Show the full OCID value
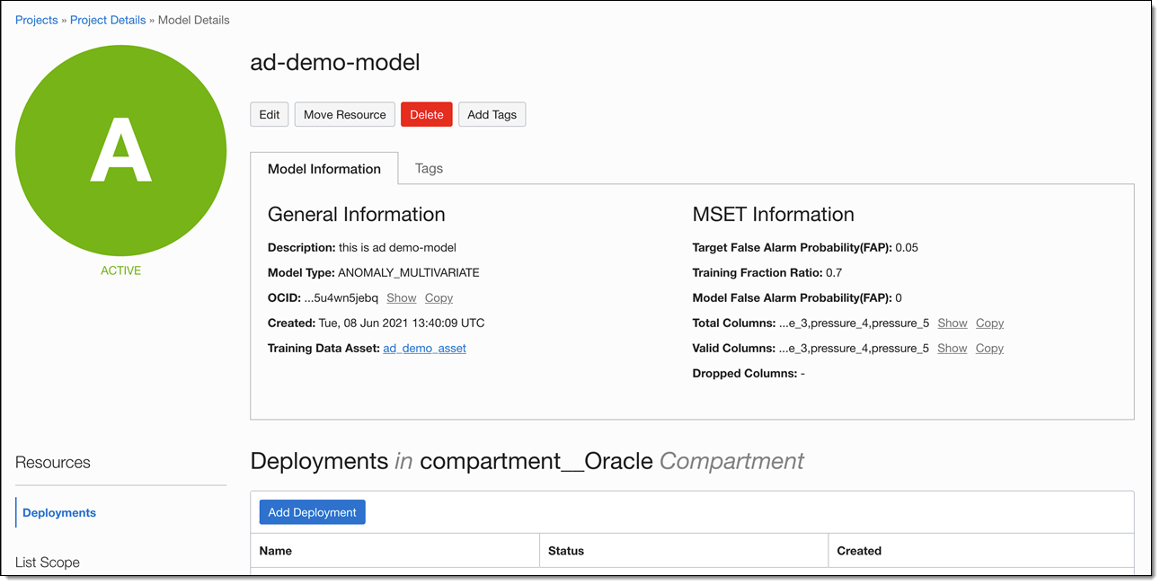The width and height of the screenshot is (1161, 585). (402, 297)
